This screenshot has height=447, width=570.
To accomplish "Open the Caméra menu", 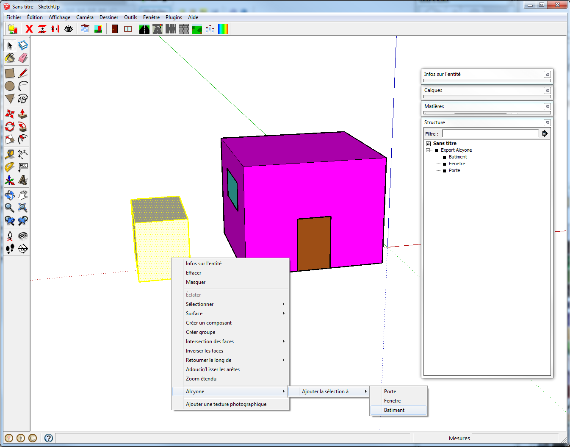I will 85,17.
